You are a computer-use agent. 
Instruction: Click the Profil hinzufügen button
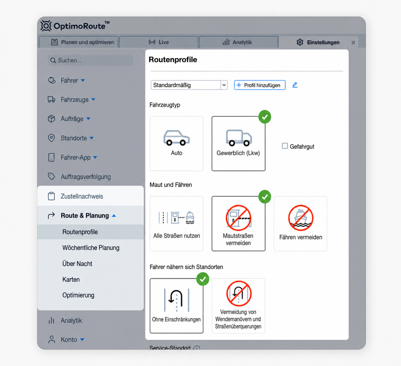coord(260,85)
